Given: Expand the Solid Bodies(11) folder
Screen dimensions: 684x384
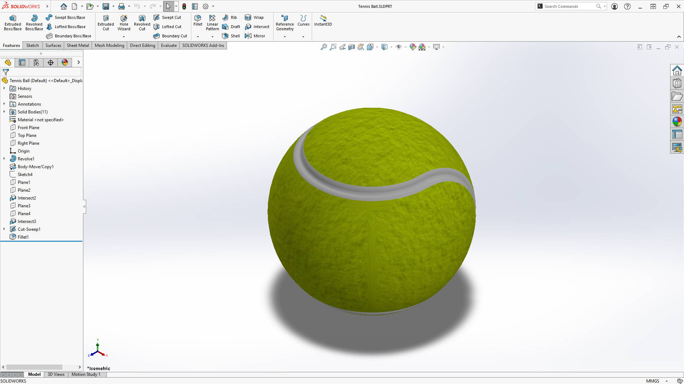Looking at the screenshot, I should (4, 112).
